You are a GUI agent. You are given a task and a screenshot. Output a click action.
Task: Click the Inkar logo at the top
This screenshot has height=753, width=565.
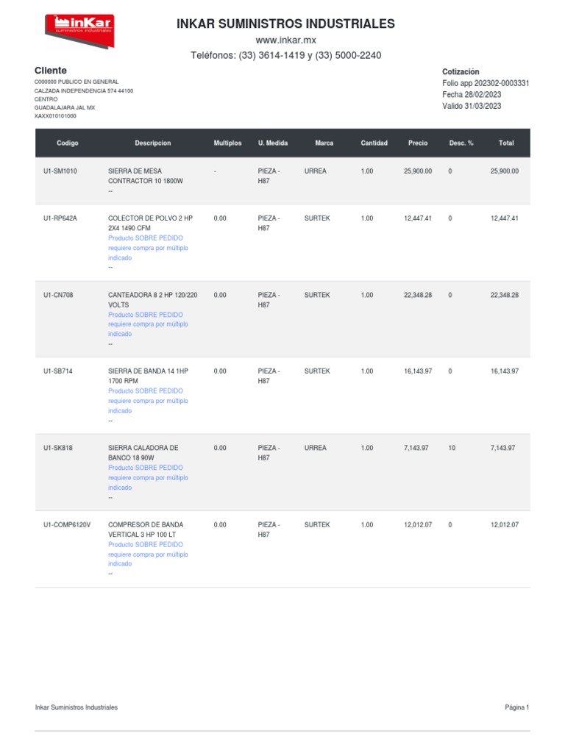coord(79,31)
